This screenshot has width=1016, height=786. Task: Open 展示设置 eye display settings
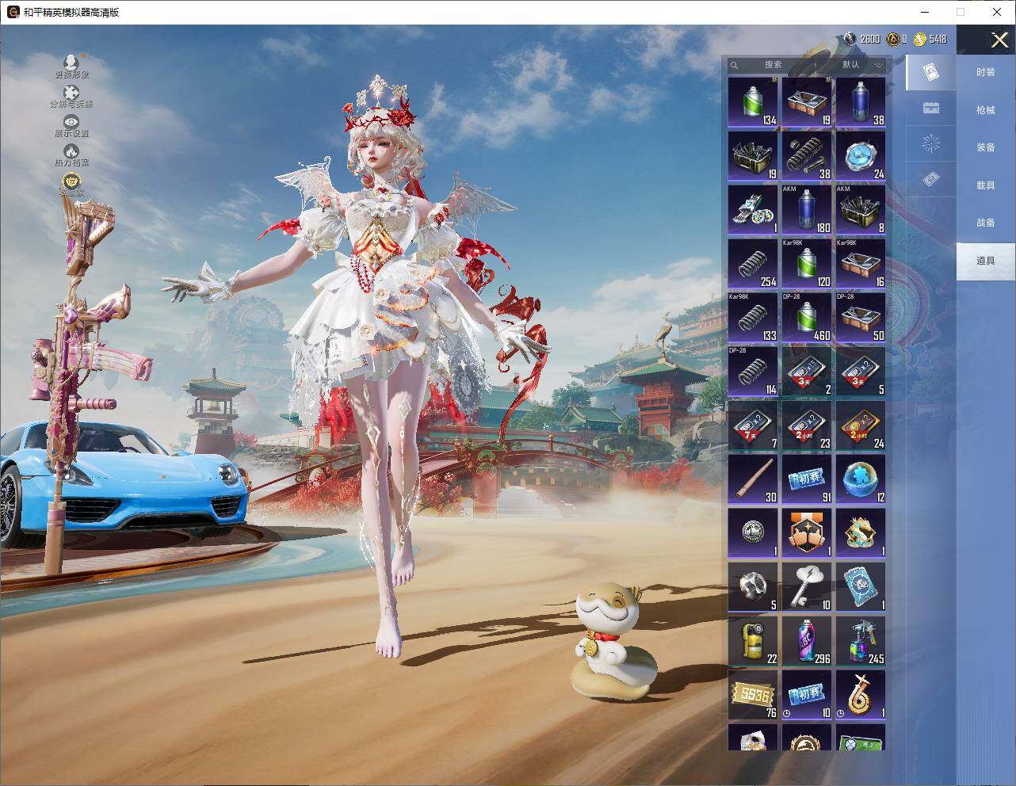tap(71, 122)
